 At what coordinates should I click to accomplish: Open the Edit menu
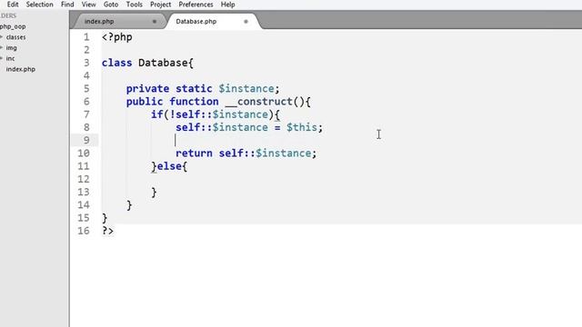pyautogui.click(x=13, y=5)
